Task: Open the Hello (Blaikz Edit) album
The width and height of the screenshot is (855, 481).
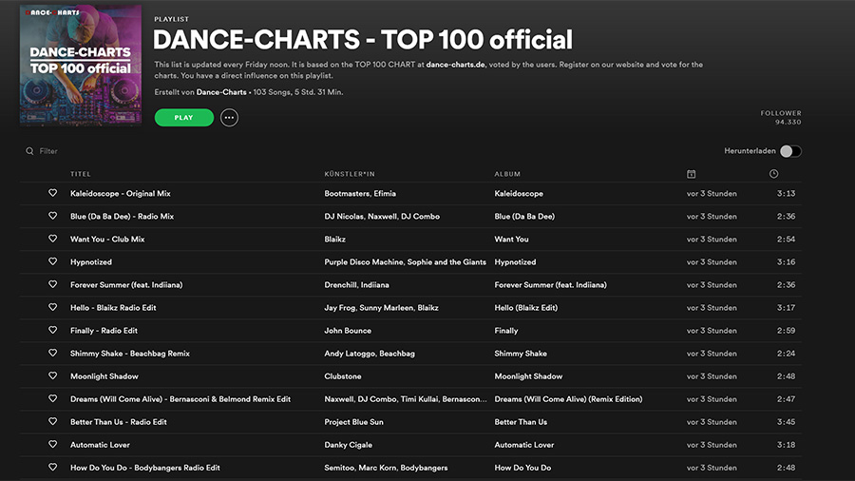Action: pyautogui.click(x=526, y=308)
